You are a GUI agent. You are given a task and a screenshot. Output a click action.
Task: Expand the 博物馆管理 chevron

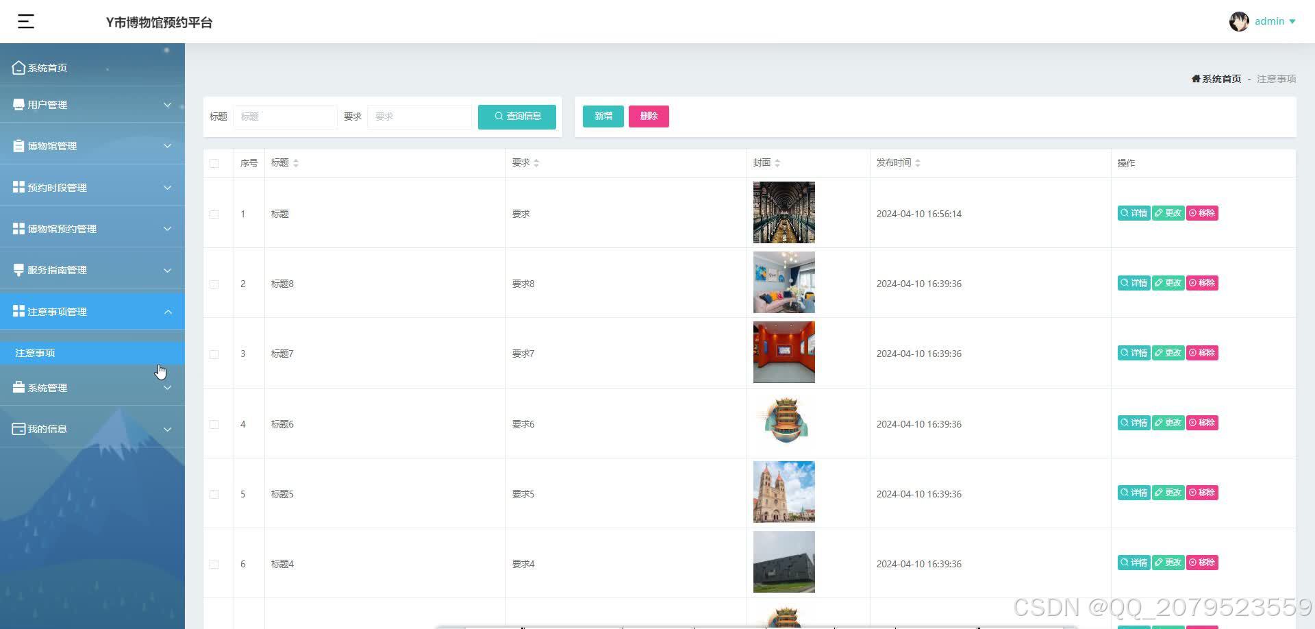[167, 146]
